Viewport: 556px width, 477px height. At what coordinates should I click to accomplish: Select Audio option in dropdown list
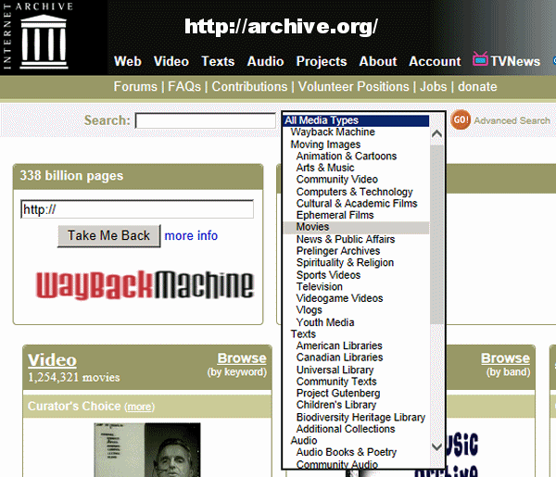coord(357,441)
